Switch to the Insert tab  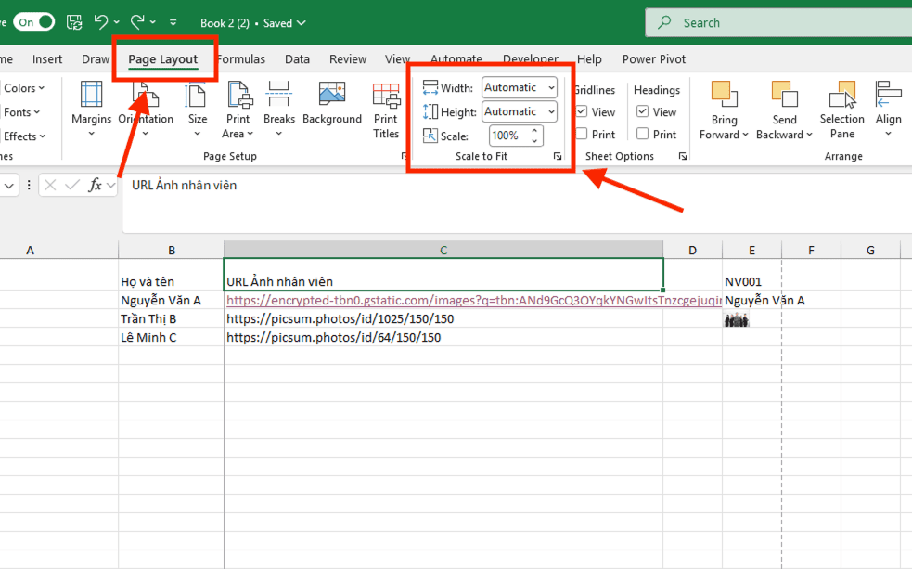tap(47, 59)
